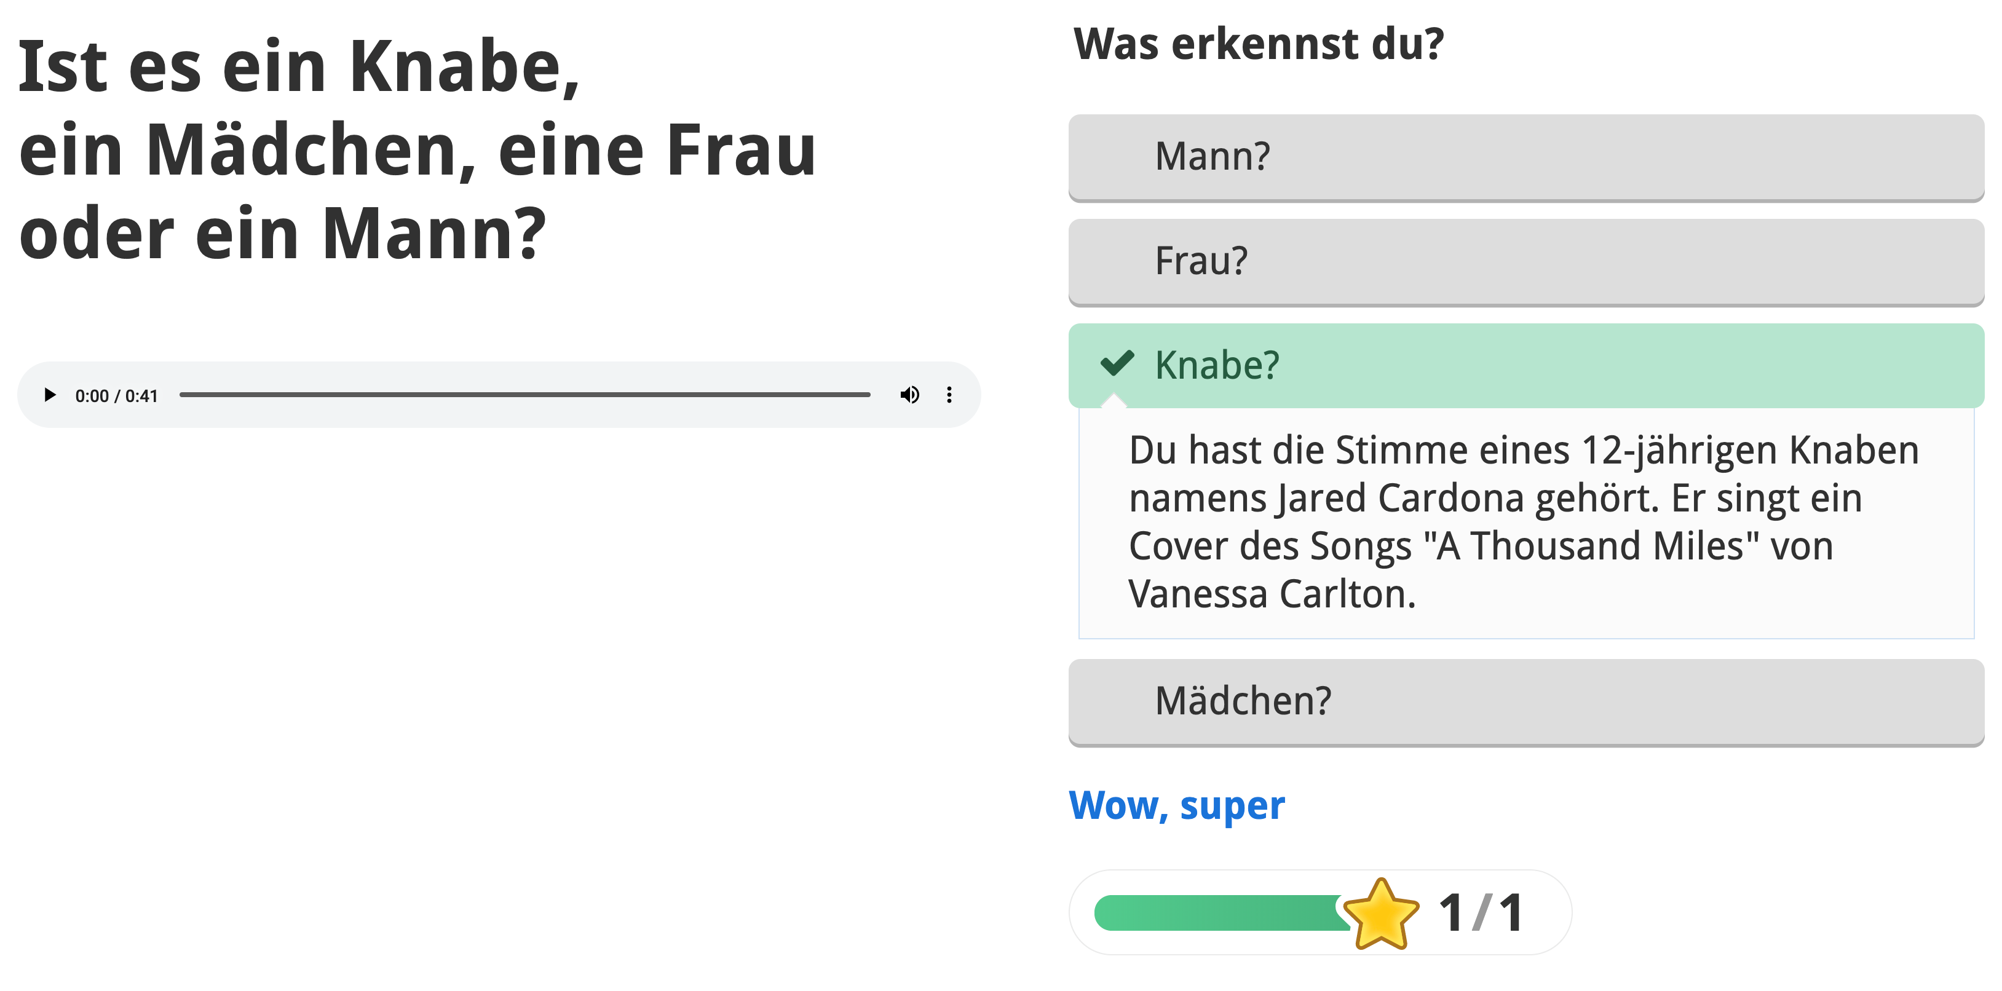Click the gold star icon

[1381, 914]
